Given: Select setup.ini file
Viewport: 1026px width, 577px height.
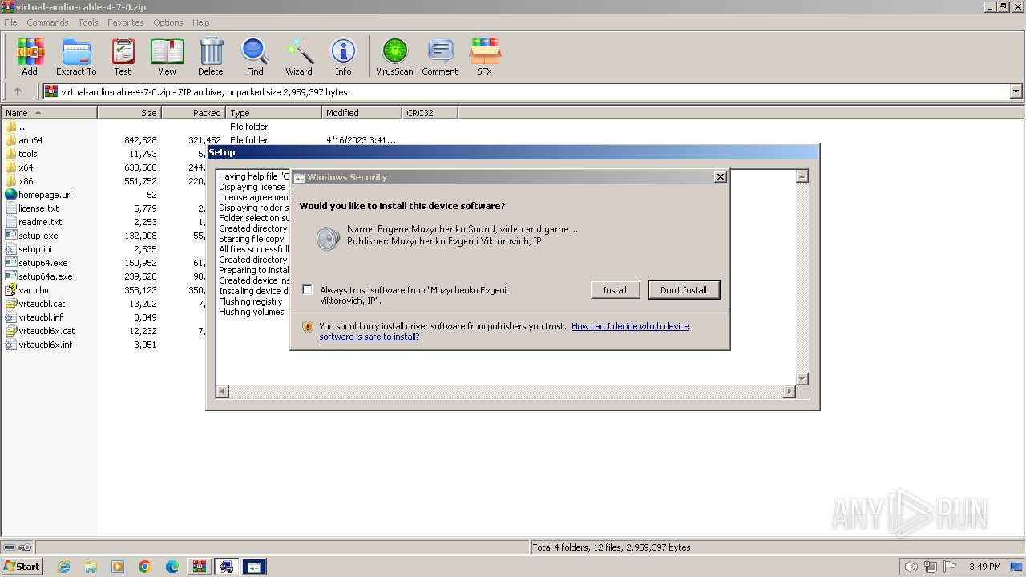Looking at the screenshot, I should coord(35,249).
